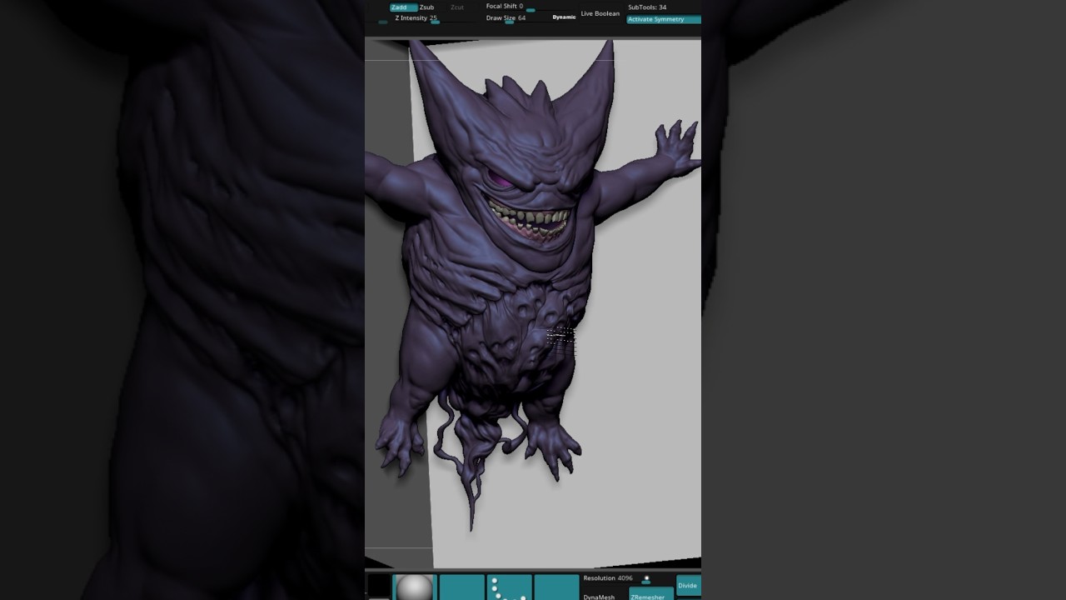The width and height of the screenshot is (1066, 600).
Task: Click the SubTools count slider
Action: click(x=647, y=7)
